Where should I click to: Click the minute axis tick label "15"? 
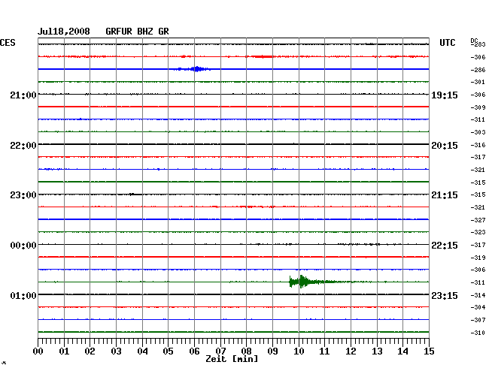429,351
